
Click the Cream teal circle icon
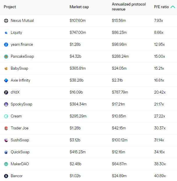(x=6, y=116)
